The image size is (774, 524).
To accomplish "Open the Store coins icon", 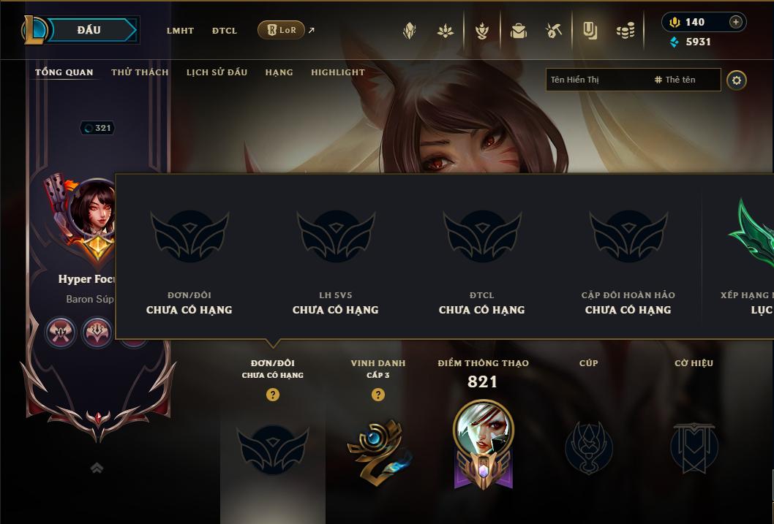I will [626, 31].
